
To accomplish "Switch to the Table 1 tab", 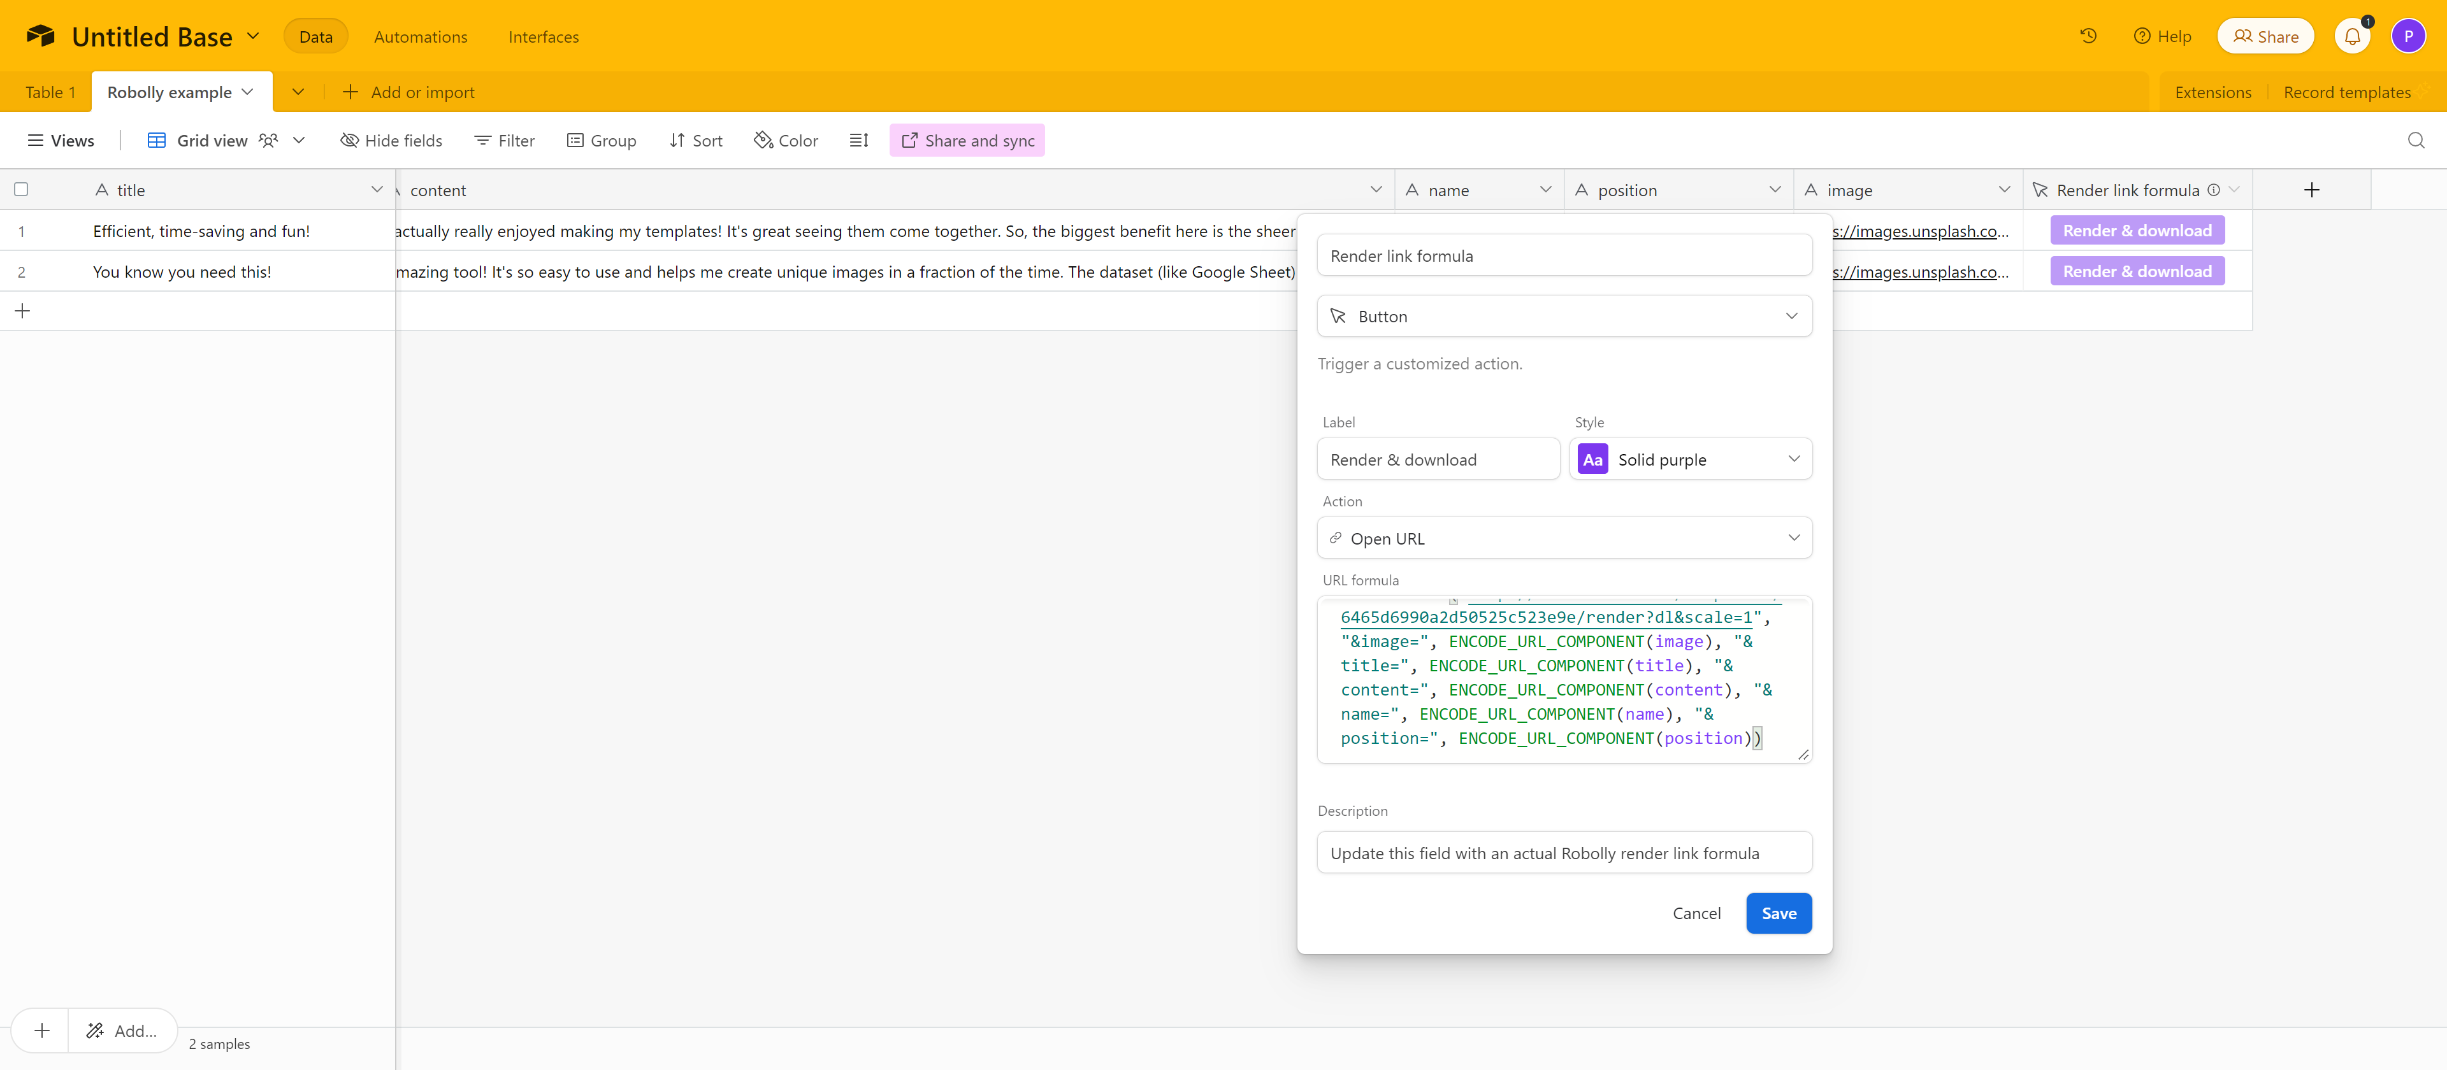I will click(x=50, y=92).
